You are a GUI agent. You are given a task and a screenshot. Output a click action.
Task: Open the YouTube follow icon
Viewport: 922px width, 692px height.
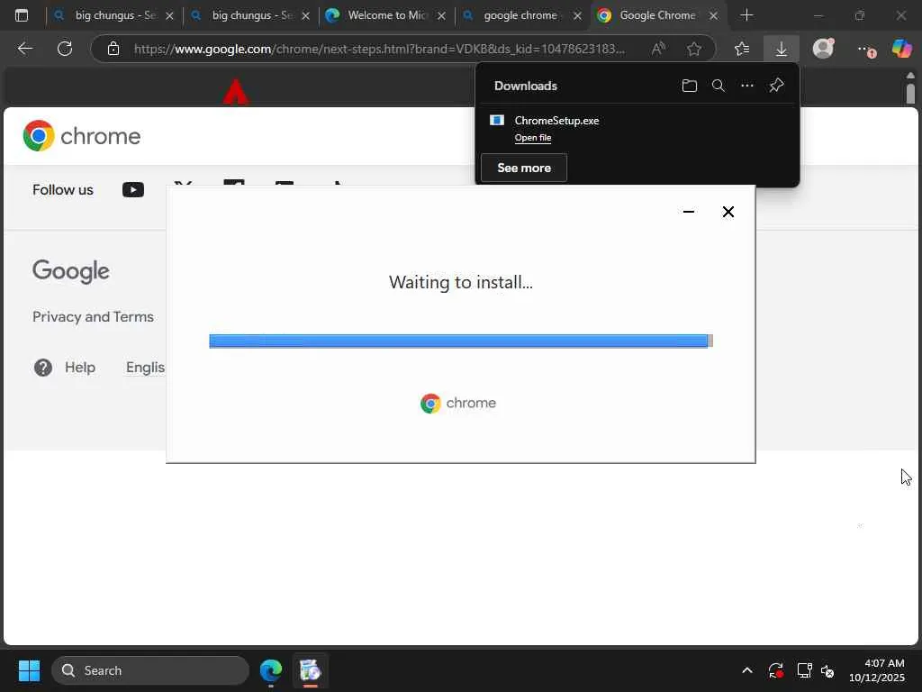(x=133, y=189)
